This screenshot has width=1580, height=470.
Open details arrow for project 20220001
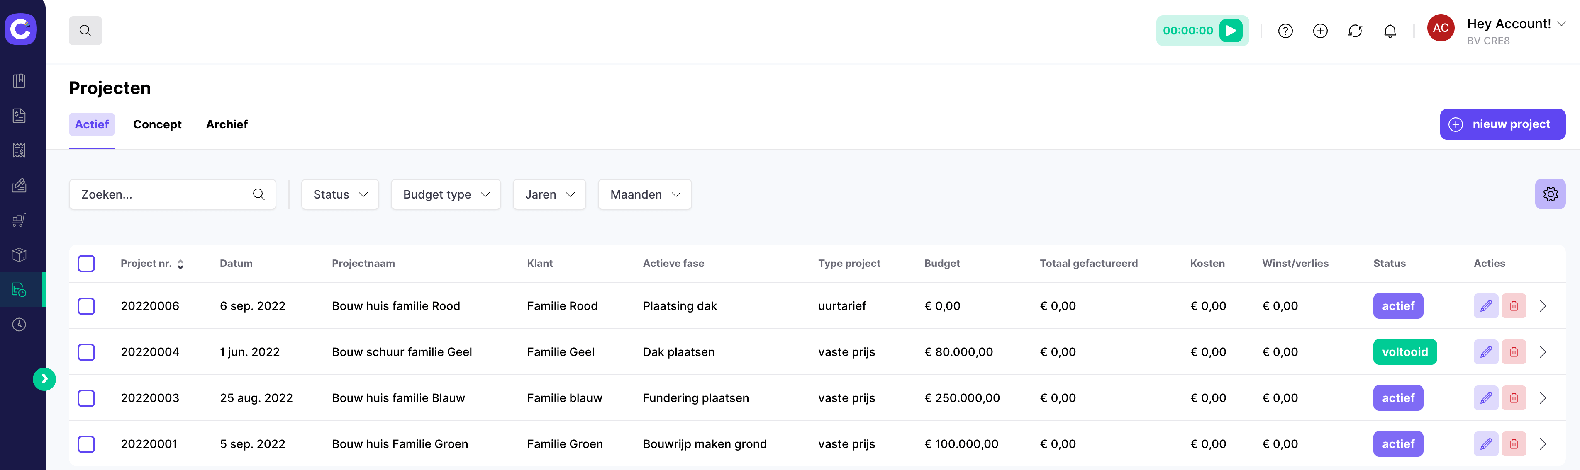1543,443
